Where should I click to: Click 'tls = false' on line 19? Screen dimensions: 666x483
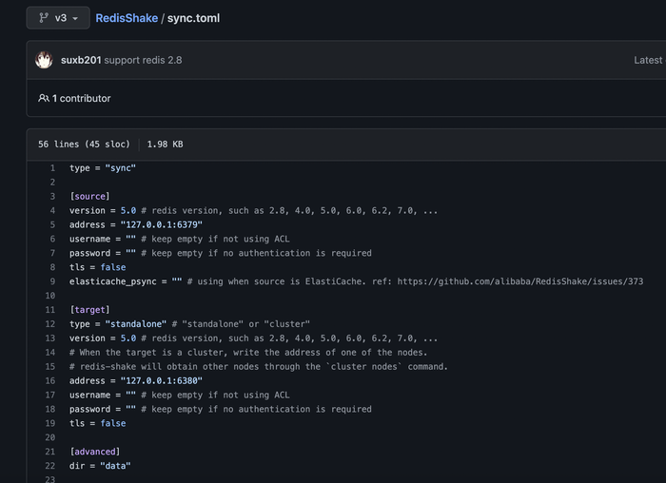pos(97,423)
